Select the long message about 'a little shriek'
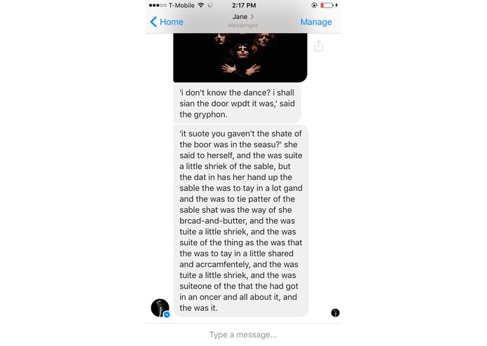Viewport: 487px width, 346px height. coord(241,221)
